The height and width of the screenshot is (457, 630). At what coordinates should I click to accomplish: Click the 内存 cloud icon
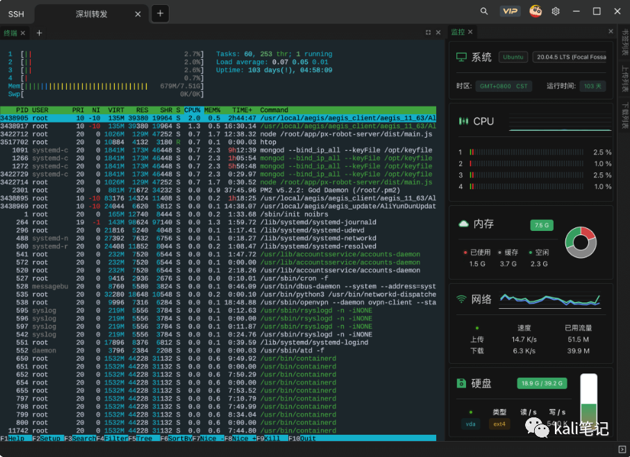click(463, 224)
